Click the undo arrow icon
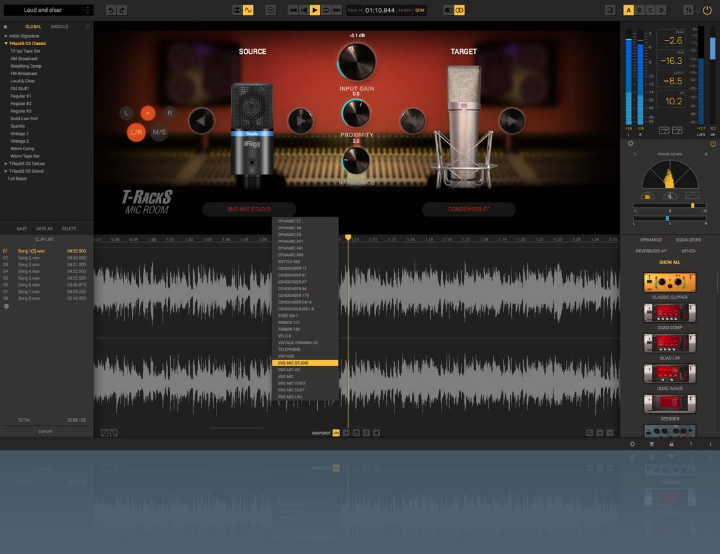The width and height of the screenshot is (720, 554). tap(111, 10)
